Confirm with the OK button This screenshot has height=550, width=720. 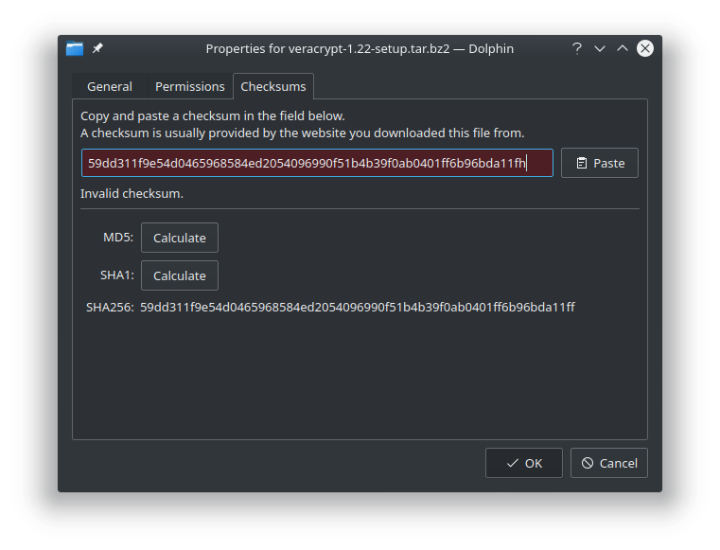pyautogui.click(x=524, y=463)
